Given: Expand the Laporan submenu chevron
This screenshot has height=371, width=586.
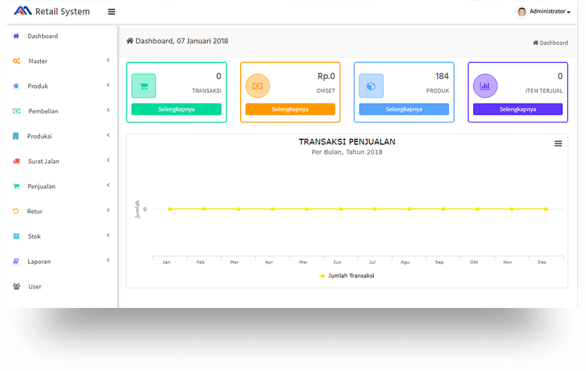Looking at the screenshot, I should point(108,260).
